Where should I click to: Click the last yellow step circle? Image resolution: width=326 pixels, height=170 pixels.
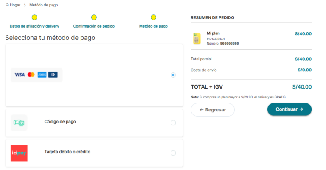tap(153, 17)
